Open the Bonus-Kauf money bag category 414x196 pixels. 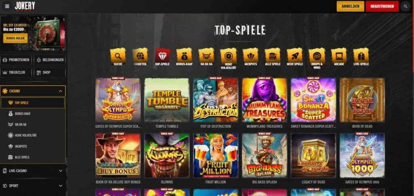coord(184,56)
